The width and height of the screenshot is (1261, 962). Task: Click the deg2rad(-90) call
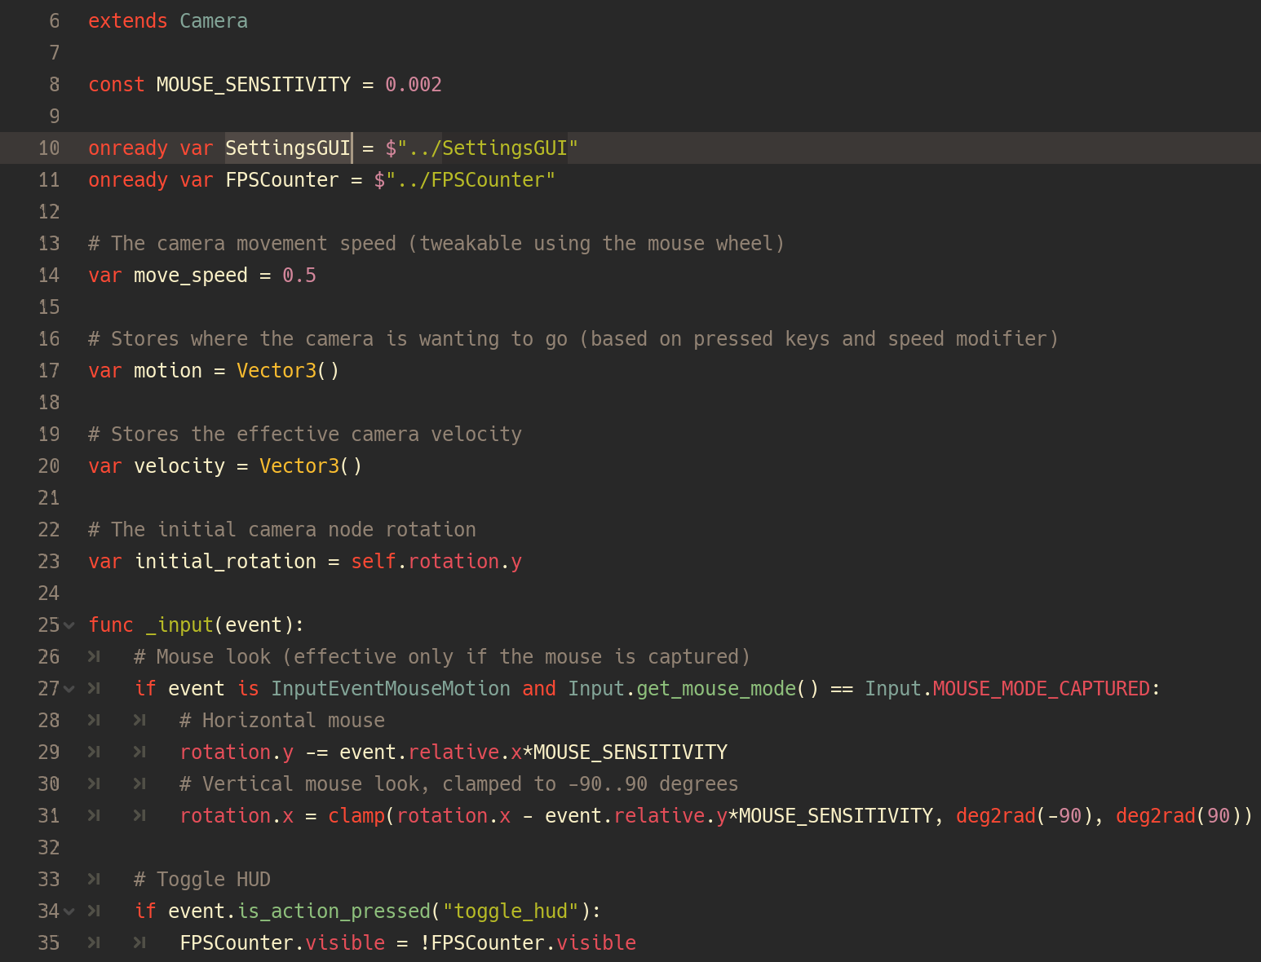coord(1024,816)
